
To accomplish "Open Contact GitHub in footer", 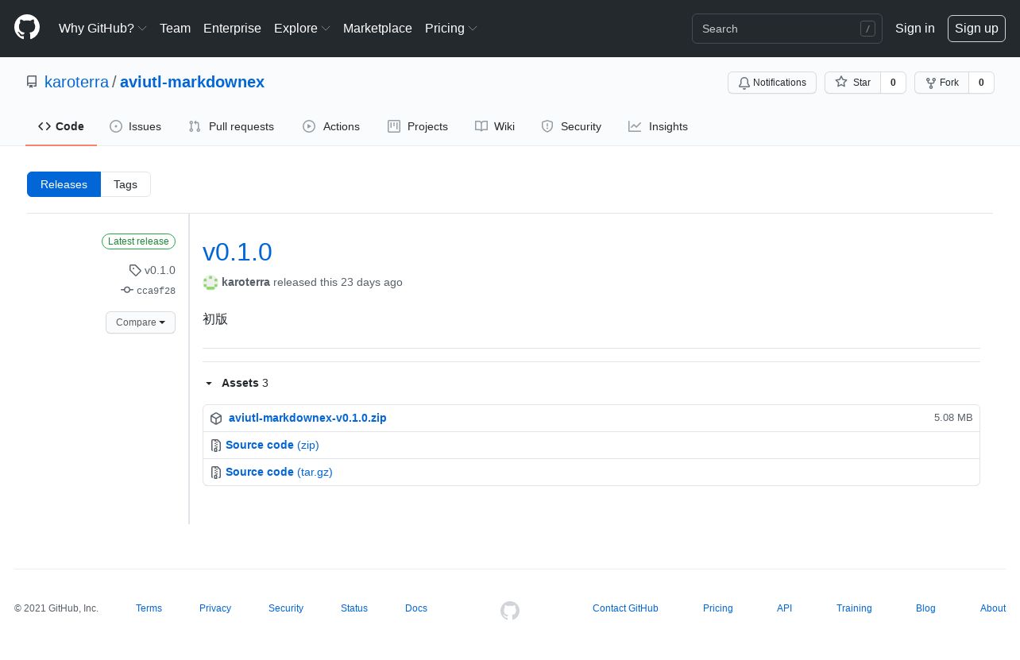I will tap(625, 608).
